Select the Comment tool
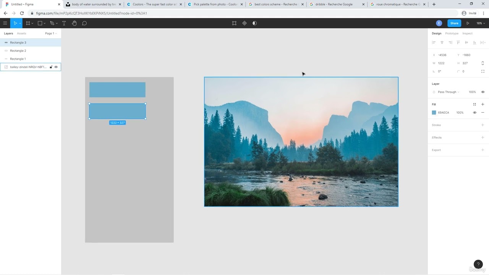Screen dimensions: 489x275 pyautogui.click(x=84, y=23)
